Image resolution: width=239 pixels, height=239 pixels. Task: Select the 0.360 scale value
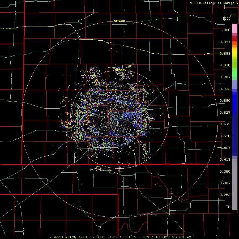click(225, 172)
